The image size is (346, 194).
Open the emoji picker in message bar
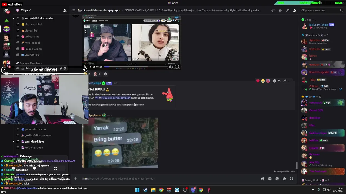tap(284, 179)
